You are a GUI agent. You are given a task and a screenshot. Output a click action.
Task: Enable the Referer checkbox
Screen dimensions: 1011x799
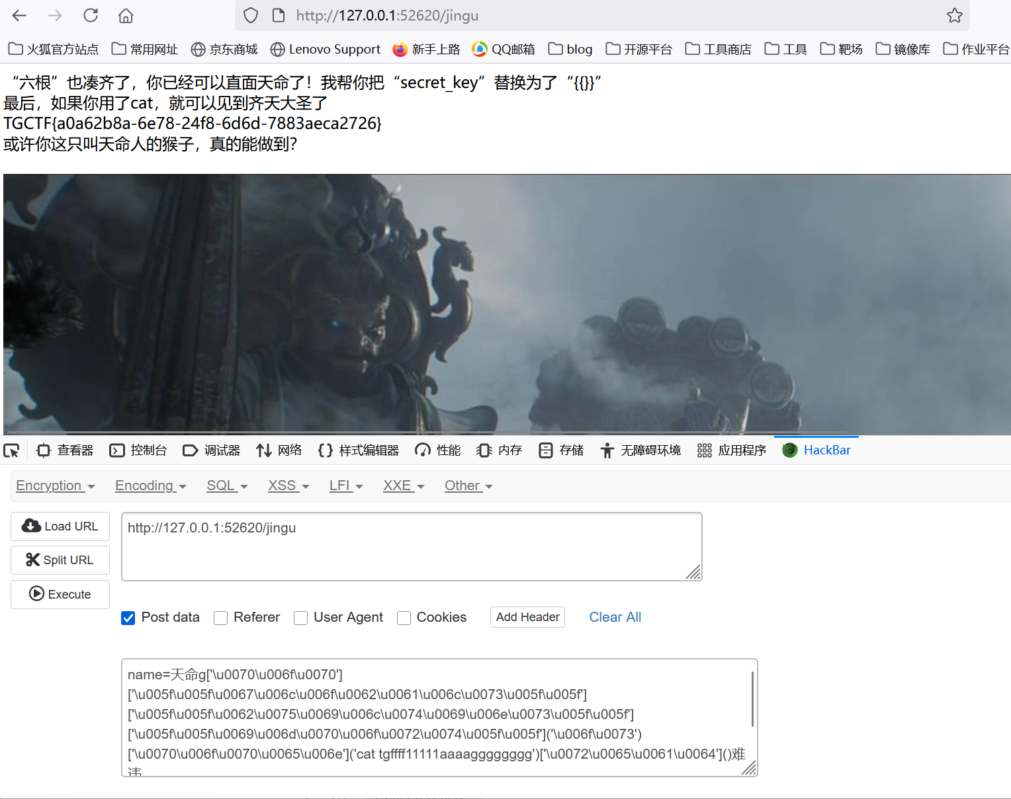click(221, 618)
